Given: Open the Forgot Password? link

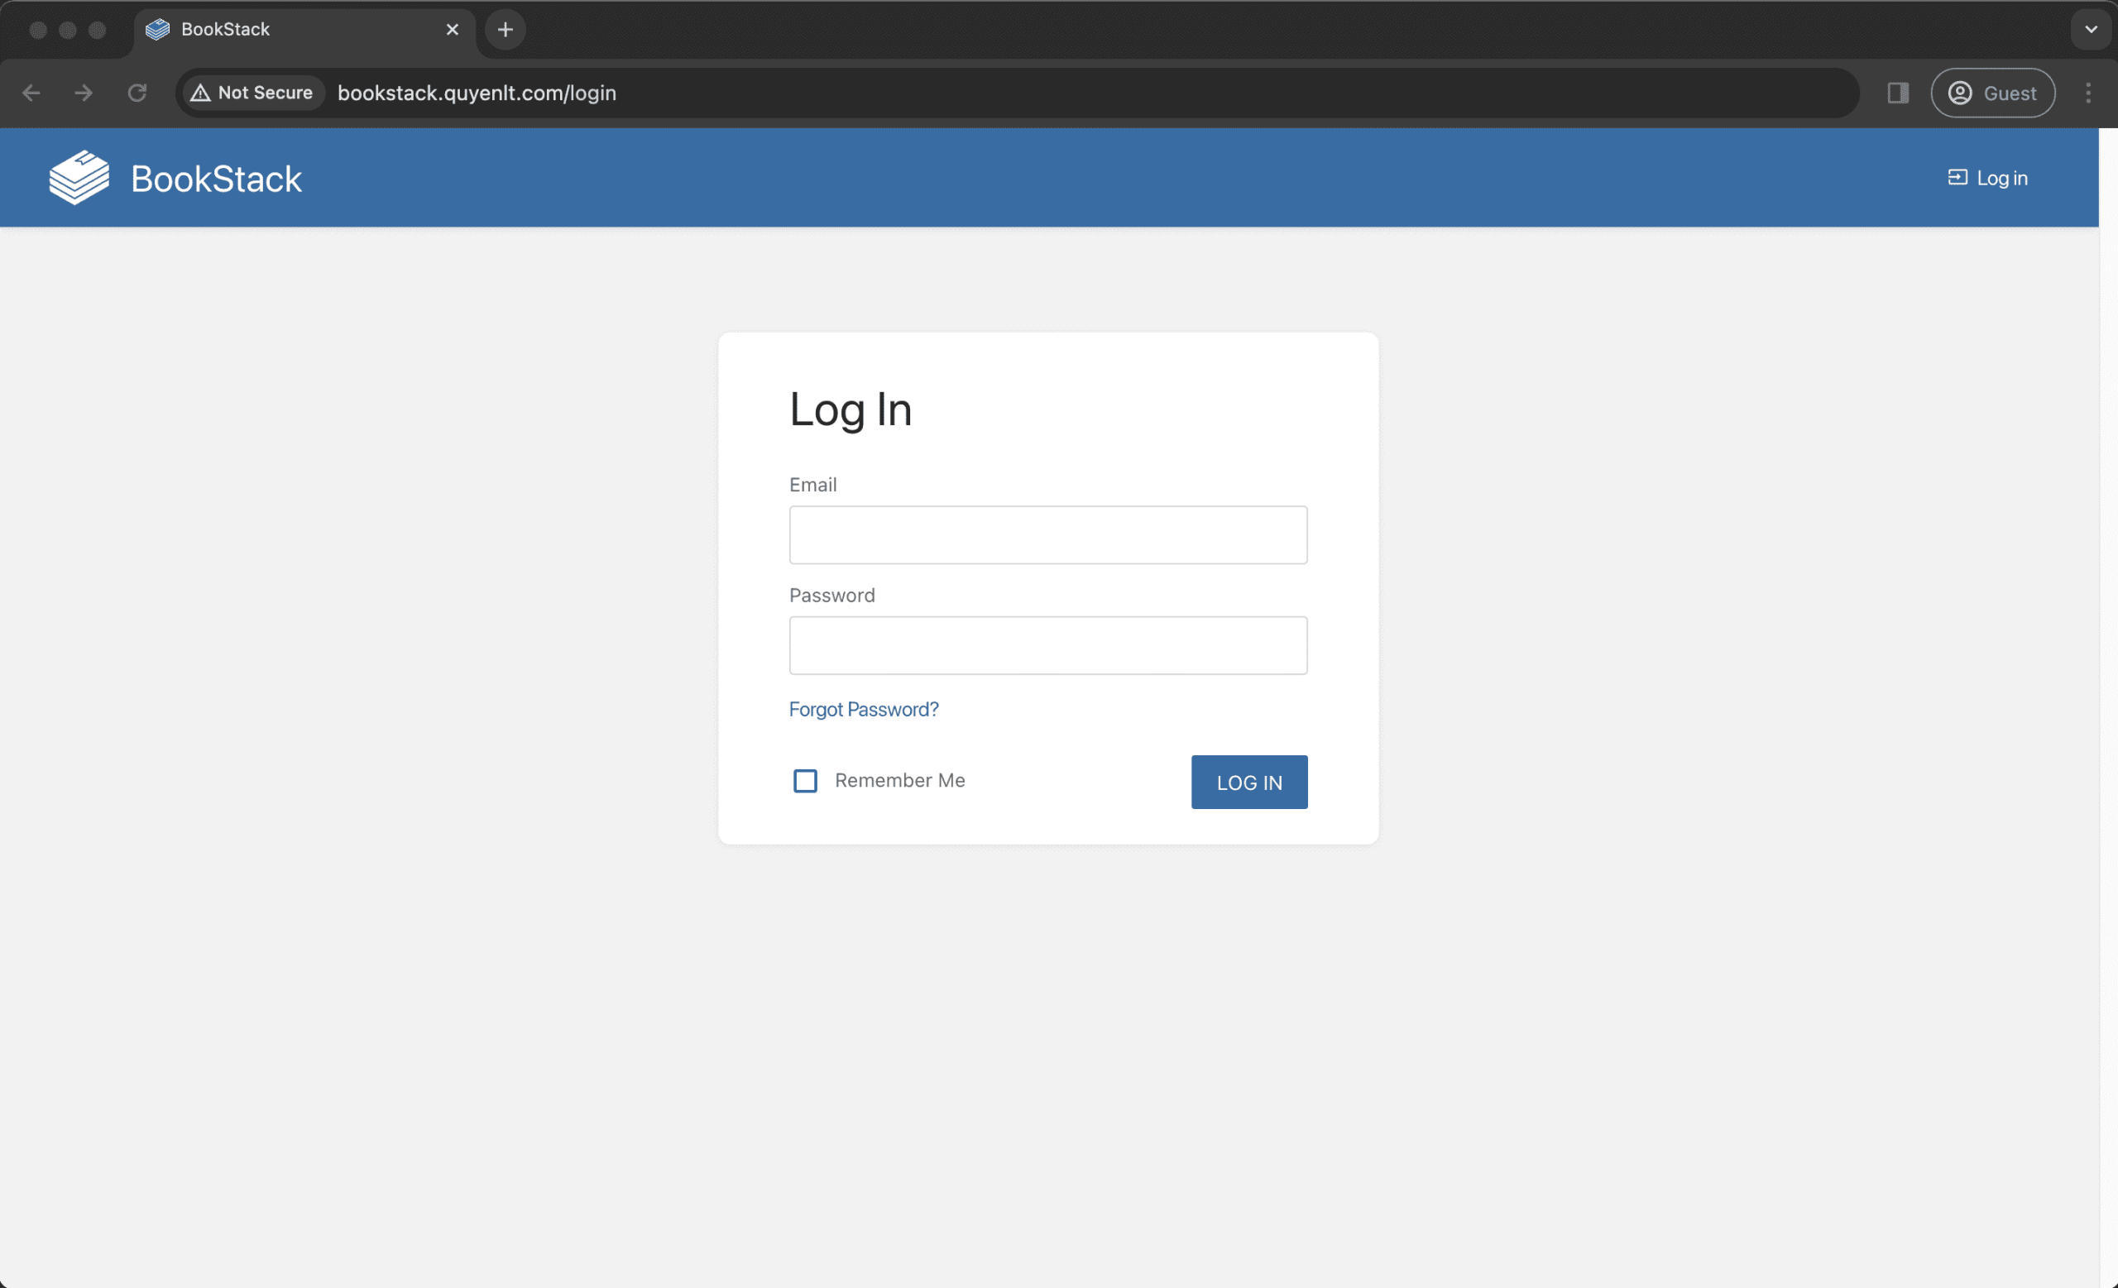Looking at the screenshot, I should point(863,709).
